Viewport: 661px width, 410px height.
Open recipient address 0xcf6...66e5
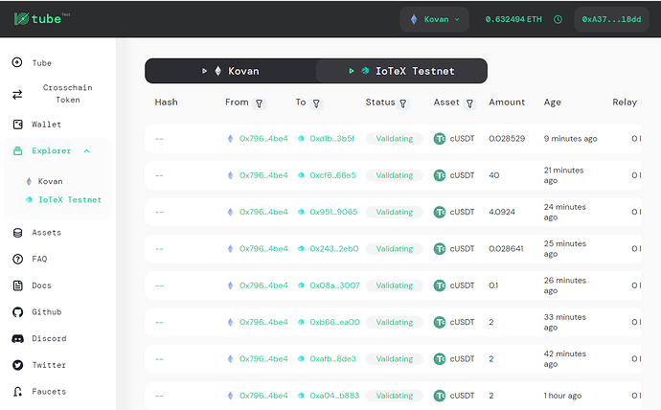pyautogui.click(x=333, y=175)
